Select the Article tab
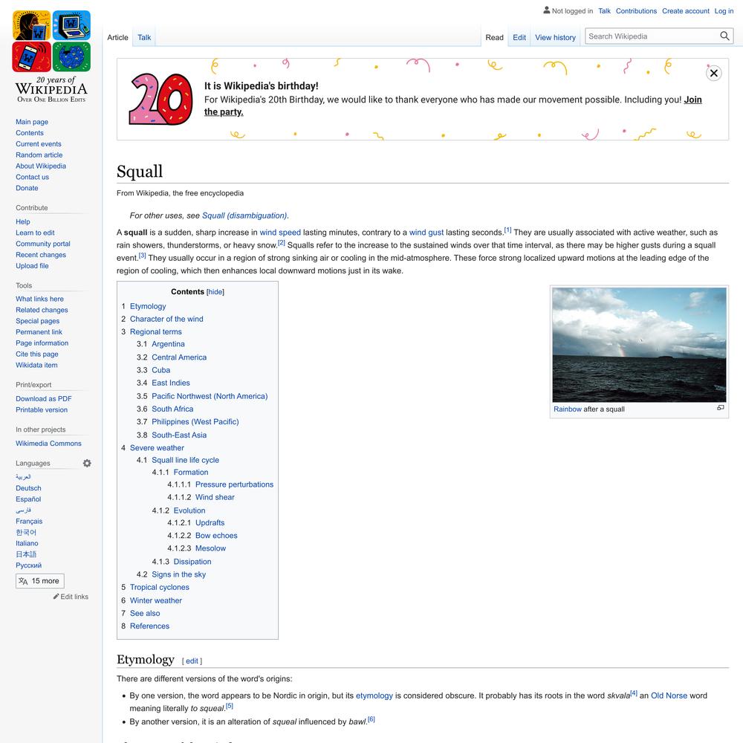The image size is (743, 743). coord(117,37)
